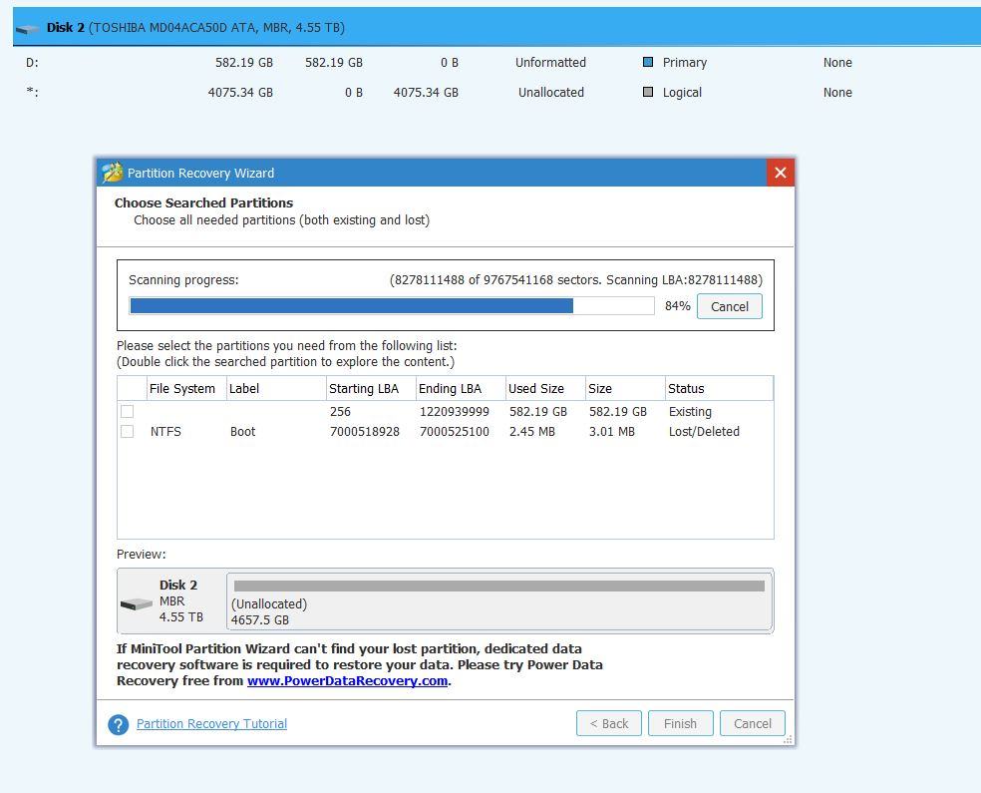
Task: Sort by the Ending LBA column header
Action: point(461,388)
